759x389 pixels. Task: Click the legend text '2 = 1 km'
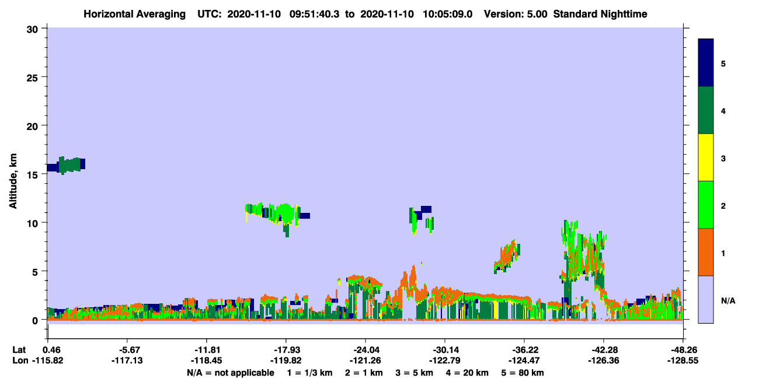click(x=365, y=373)
